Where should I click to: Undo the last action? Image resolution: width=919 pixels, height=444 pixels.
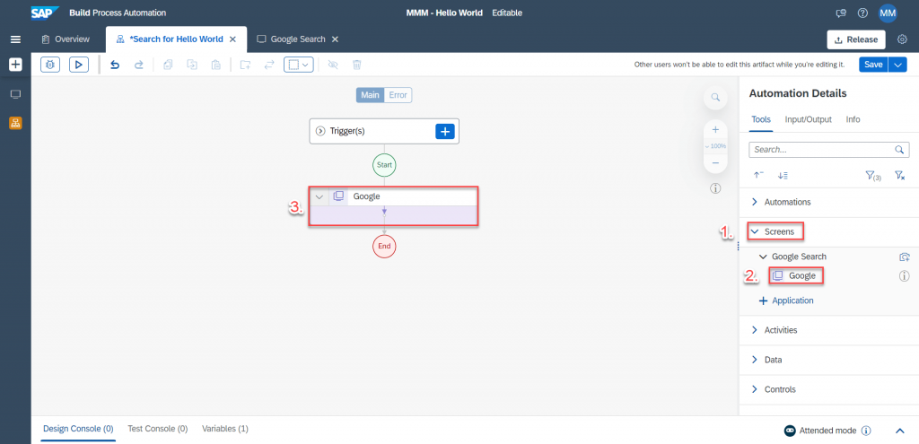click(115, 65)
